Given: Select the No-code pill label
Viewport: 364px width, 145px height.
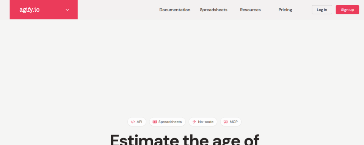Looking at the screenshot, I should (206, 122).
